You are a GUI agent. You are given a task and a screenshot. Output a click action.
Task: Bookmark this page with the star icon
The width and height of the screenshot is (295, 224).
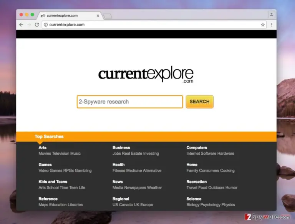click(x=263, y=25)
